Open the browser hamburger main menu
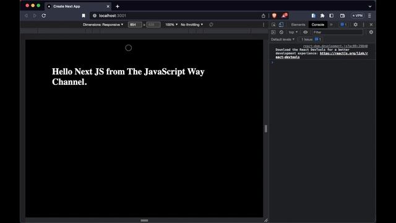The width and height of the screenshot is (396, 223). (369, 15)
